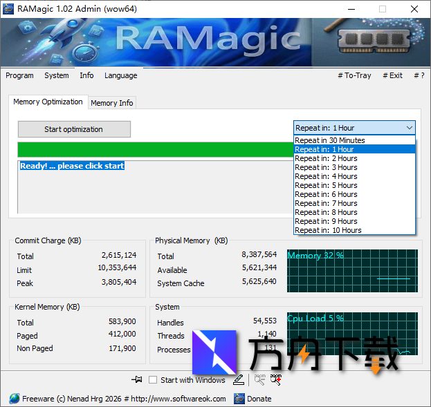The width and height of the screenshot is (431, 407).
Task: Click the green optimization progress bar
Action: [156, 150]
